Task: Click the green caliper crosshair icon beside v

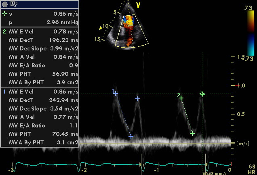Action: pyautogui.click(x=4, y=14)
